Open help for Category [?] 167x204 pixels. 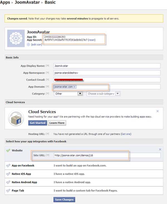tap(47, 94)
